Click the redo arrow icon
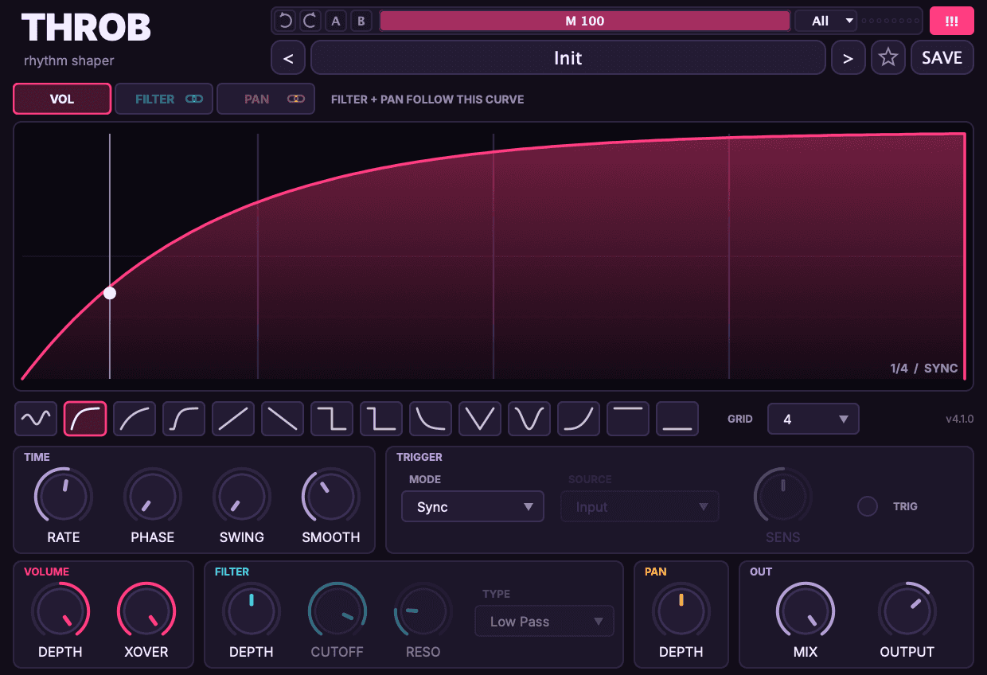Screen dimensions: 987x675 point(310,21)
